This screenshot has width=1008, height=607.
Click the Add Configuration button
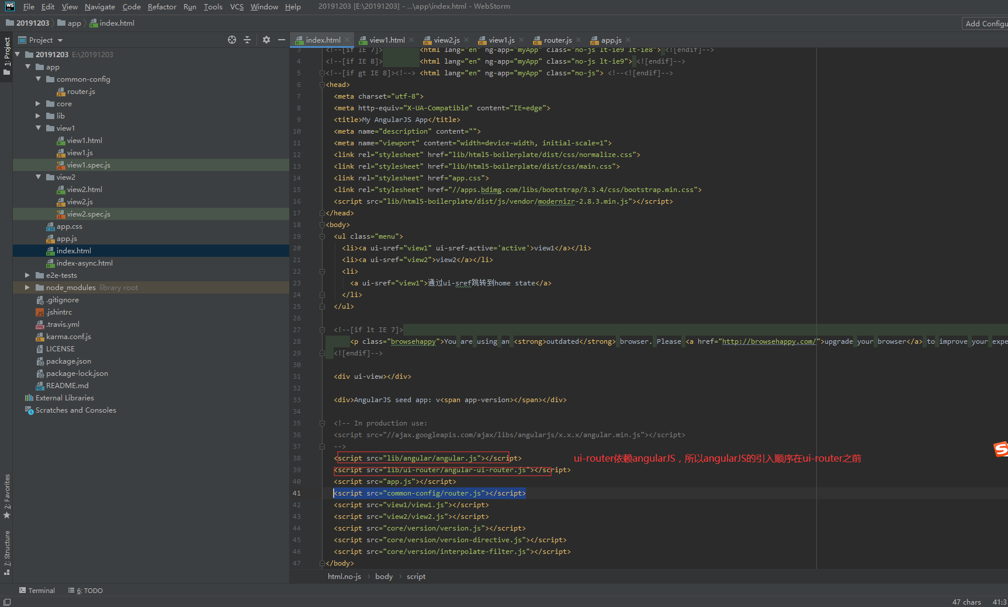pyautogui.click(x=985, y=23)
